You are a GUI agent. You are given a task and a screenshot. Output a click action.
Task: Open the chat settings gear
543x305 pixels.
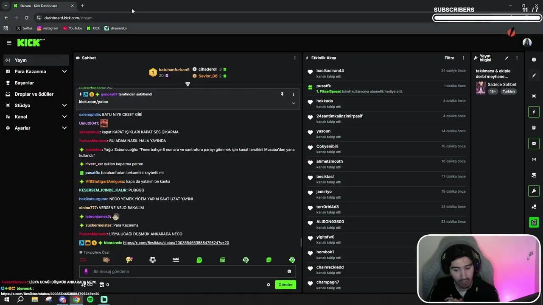[268, 285]
